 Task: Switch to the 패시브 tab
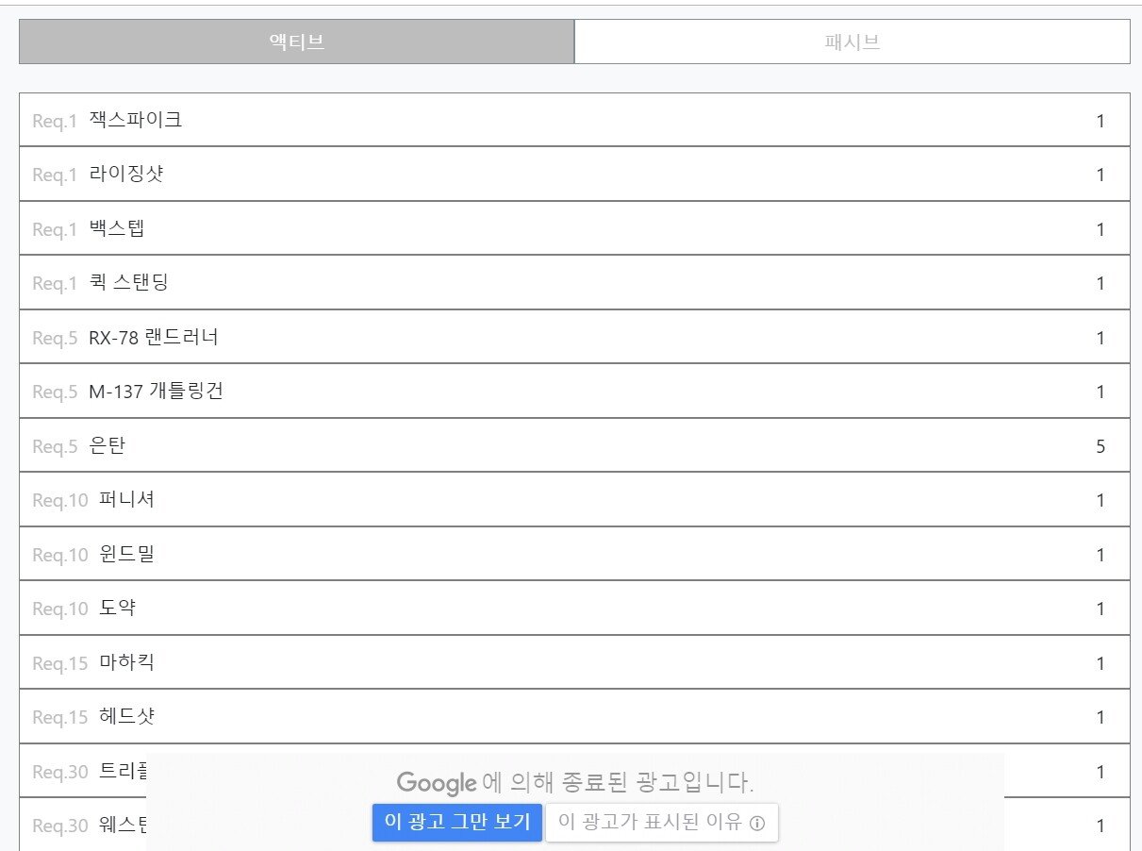pyautogui.click(x=850, y=41)
